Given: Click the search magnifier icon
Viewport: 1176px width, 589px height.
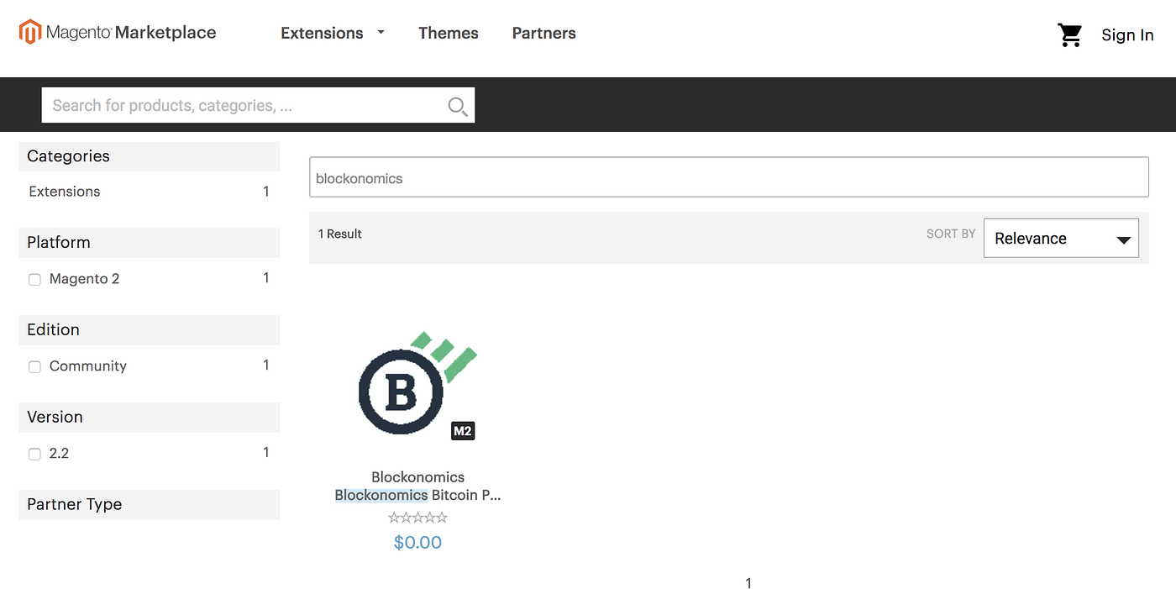Looking at the screenshot, I should point(457,106).
